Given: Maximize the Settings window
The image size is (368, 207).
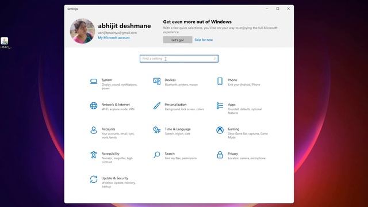Looking at the screenshot, I should click(x=278, y=9).
